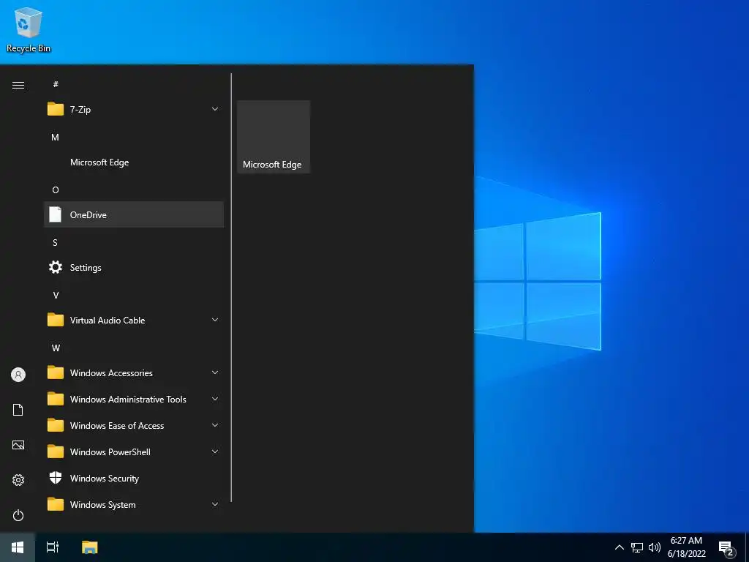749x562 pixels.
Task: Open the OneDrive app label
Action: pos(89,215)
